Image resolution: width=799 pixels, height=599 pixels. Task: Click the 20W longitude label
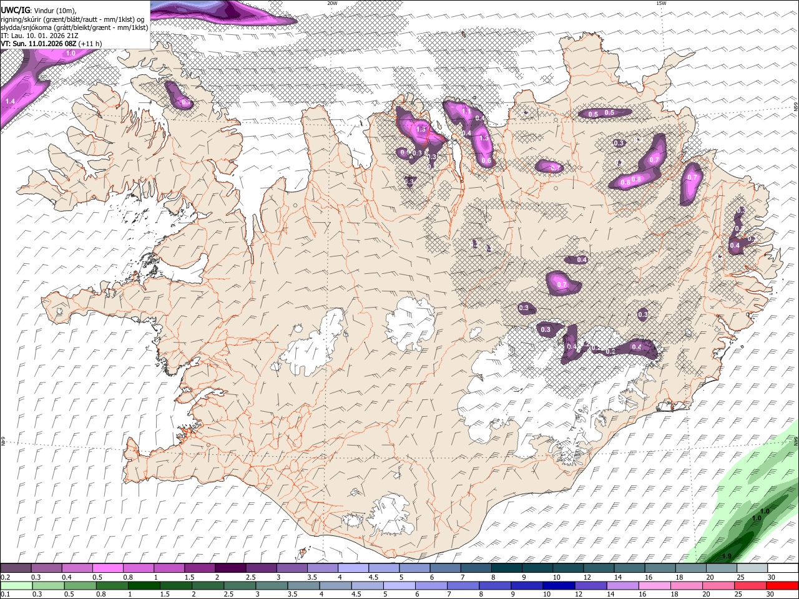pos(332,3)
